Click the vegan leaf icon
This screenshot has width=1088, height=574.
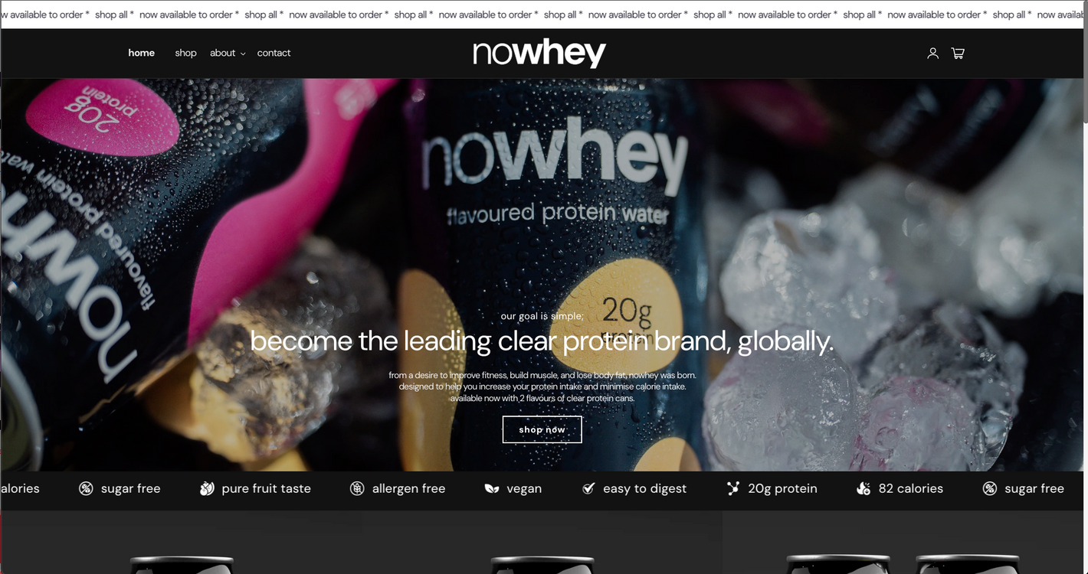492,488
